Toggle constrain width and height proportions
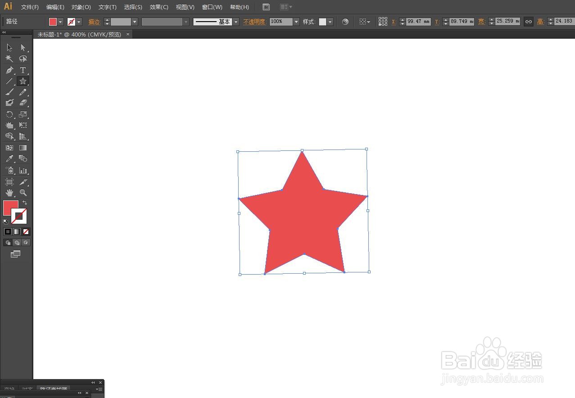 pyautogui.click(x=529, y=21)
